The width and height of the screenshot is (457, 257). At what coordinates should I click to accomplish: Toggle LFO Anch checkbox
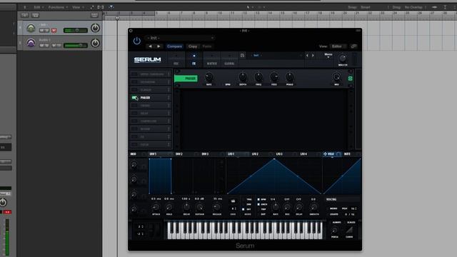[x=258, y=204]
